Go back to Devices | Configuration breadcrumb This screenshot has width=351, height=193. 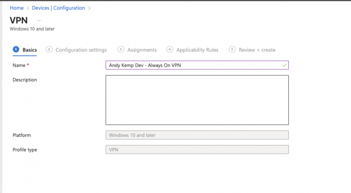[59, 8]
